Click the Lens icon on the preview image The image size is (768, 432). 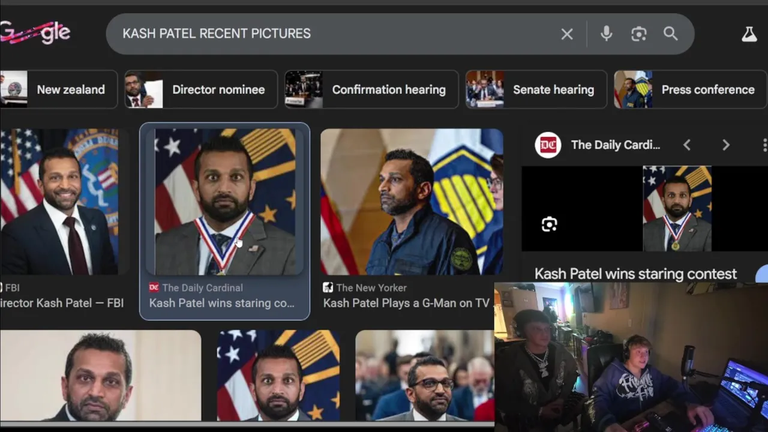(x=550, y=224)
